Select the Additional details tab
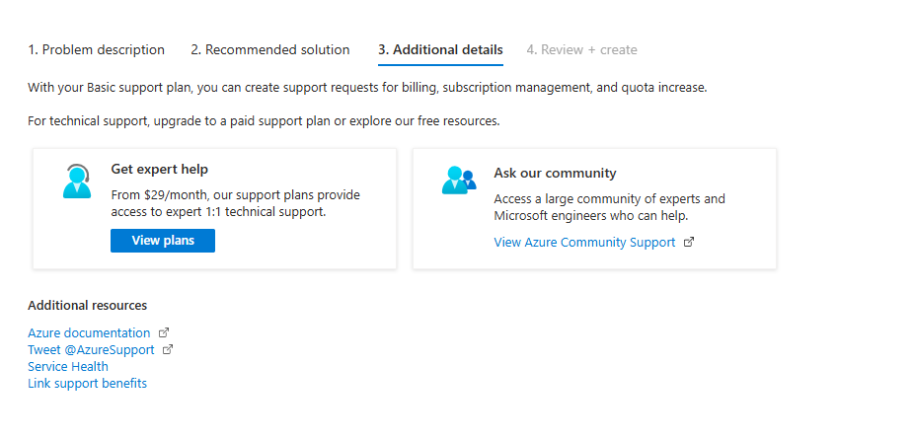Screen dimensions: 913x438 pyautogui.click(x=440, y=50)
